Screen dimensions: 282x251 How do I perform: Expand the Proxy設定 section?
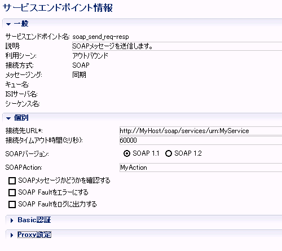tap(12, 235)
